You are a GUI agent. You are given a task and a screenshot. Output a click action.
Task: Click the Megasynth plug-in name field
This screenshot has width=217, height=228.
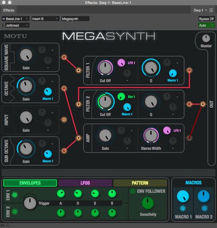pos(76,19)
